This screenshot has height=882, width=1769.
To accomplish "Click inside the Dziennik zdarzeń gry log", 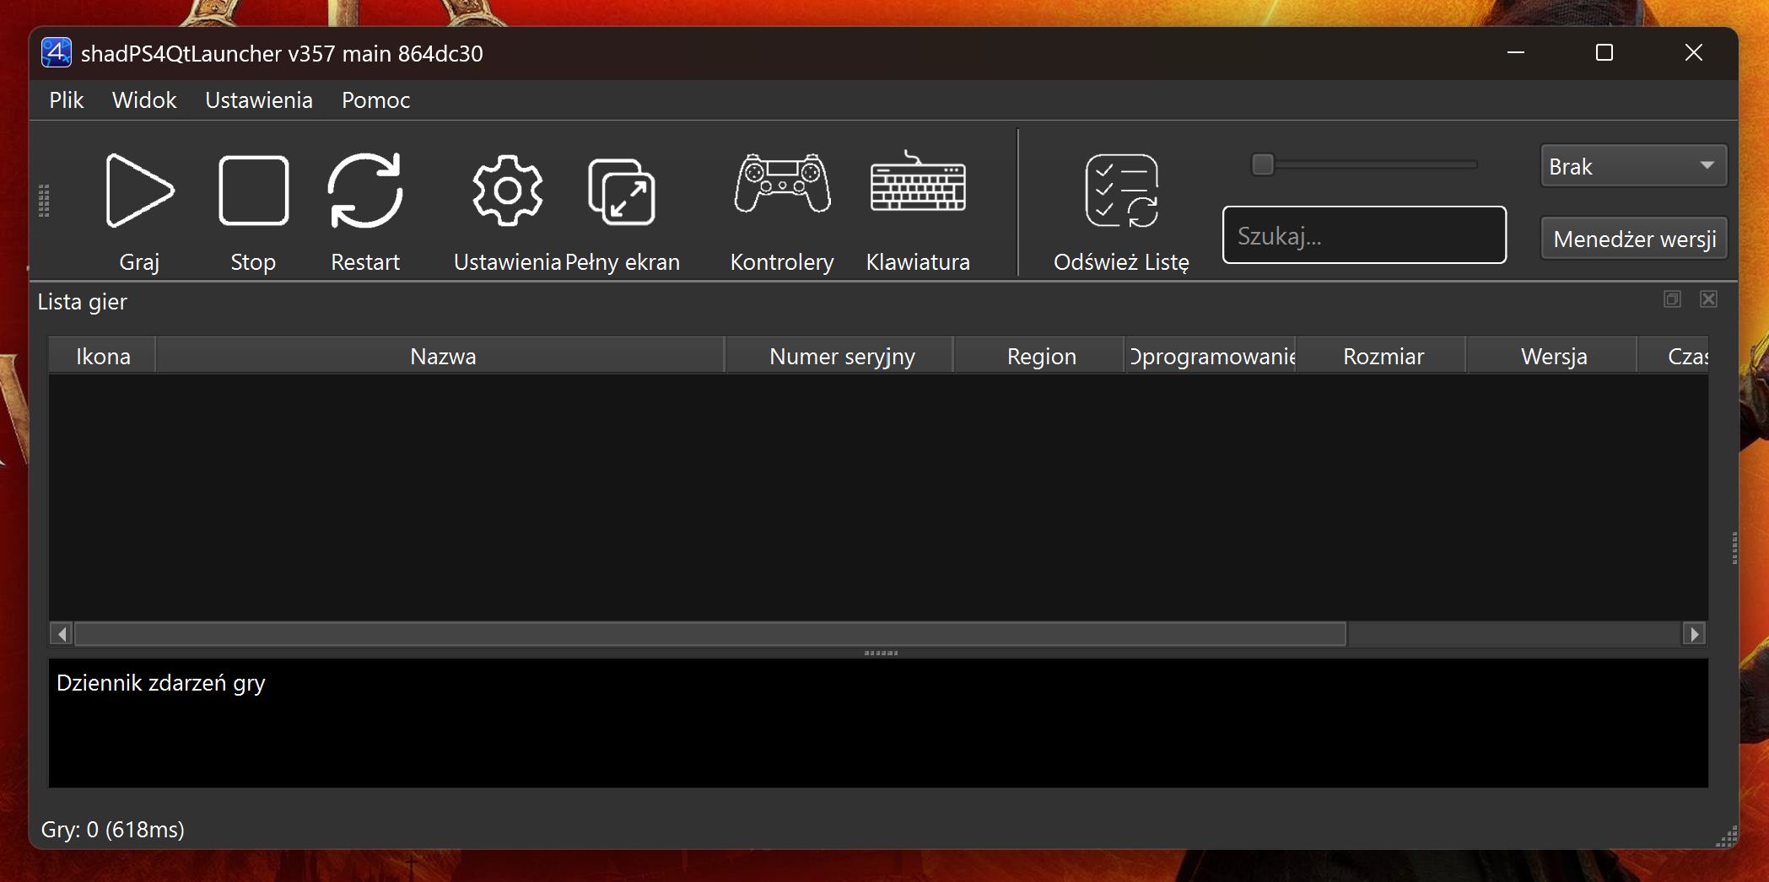I will point(878,723).
